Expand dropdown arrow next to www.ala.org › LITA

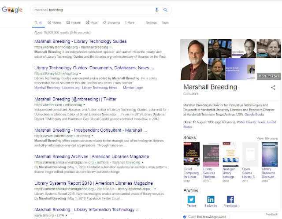[x=67, y=215]
